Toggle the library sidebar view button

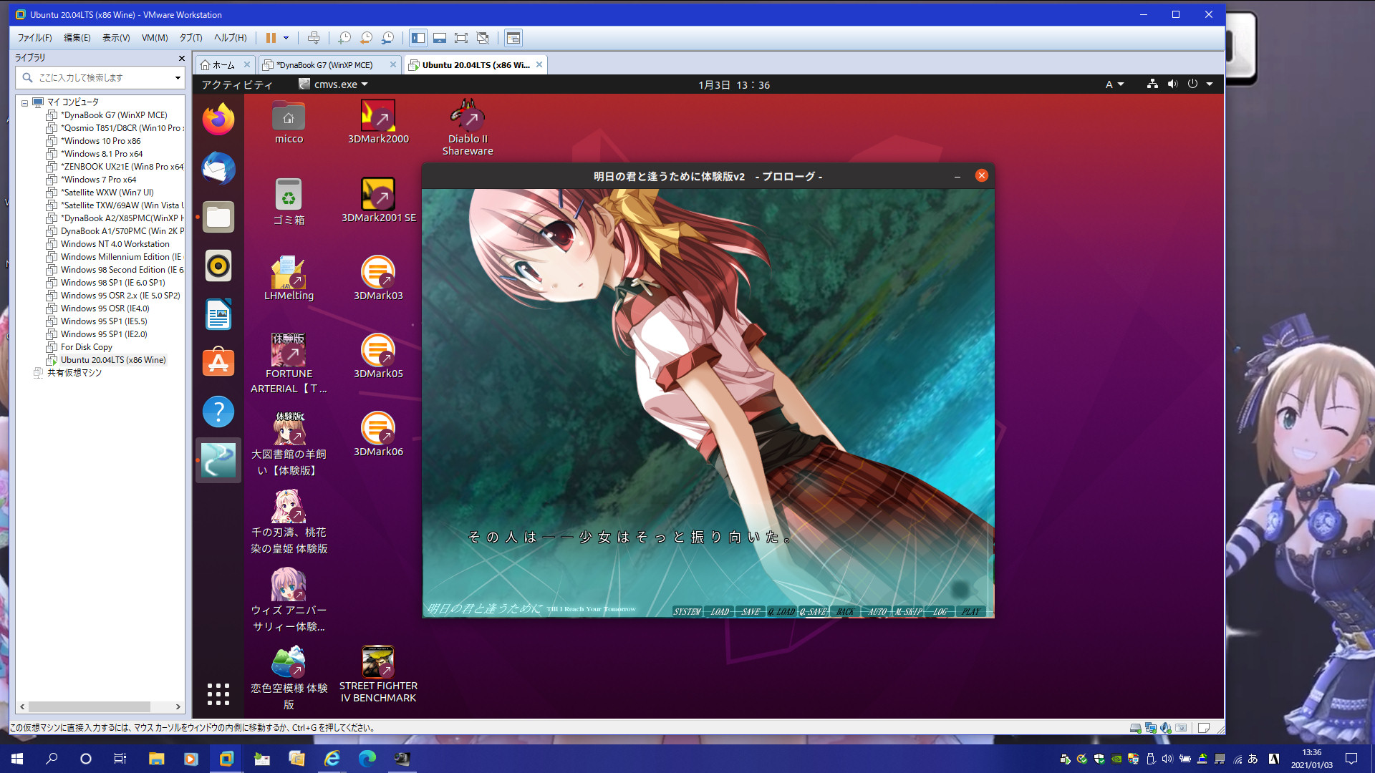(418, 38)
